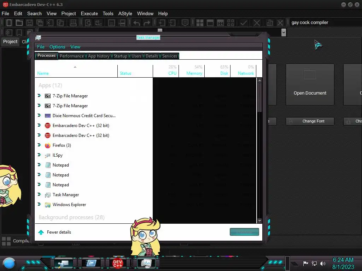Click the Firefox icon in the process list

click(48, 145)
